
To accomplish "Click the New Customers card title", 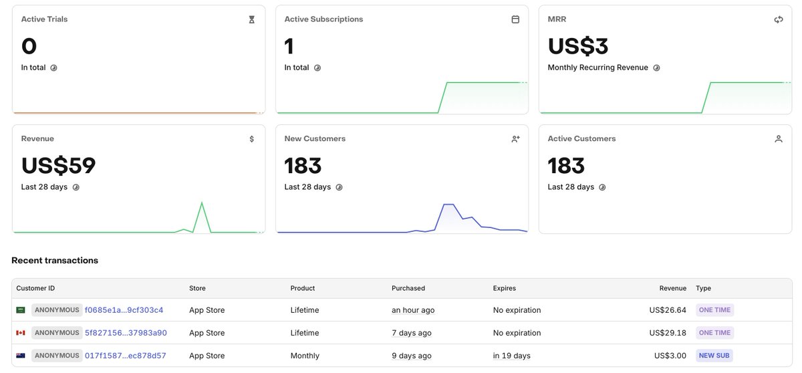I will [x=315, y=139].
